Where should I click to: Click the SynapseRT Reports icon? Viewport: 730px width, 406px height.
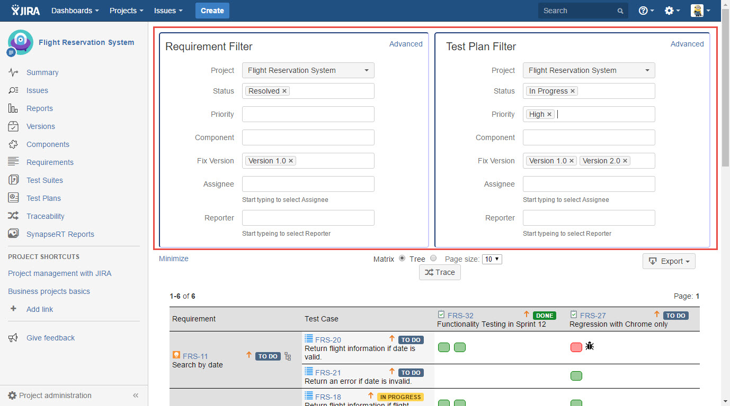click(13, 234)
